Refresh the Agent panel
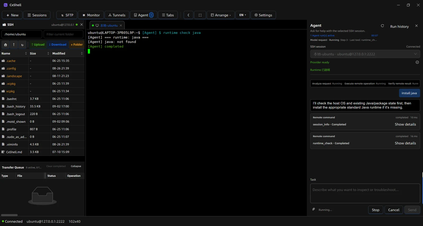This screenshot has width=423, height=226. (382, 26)
